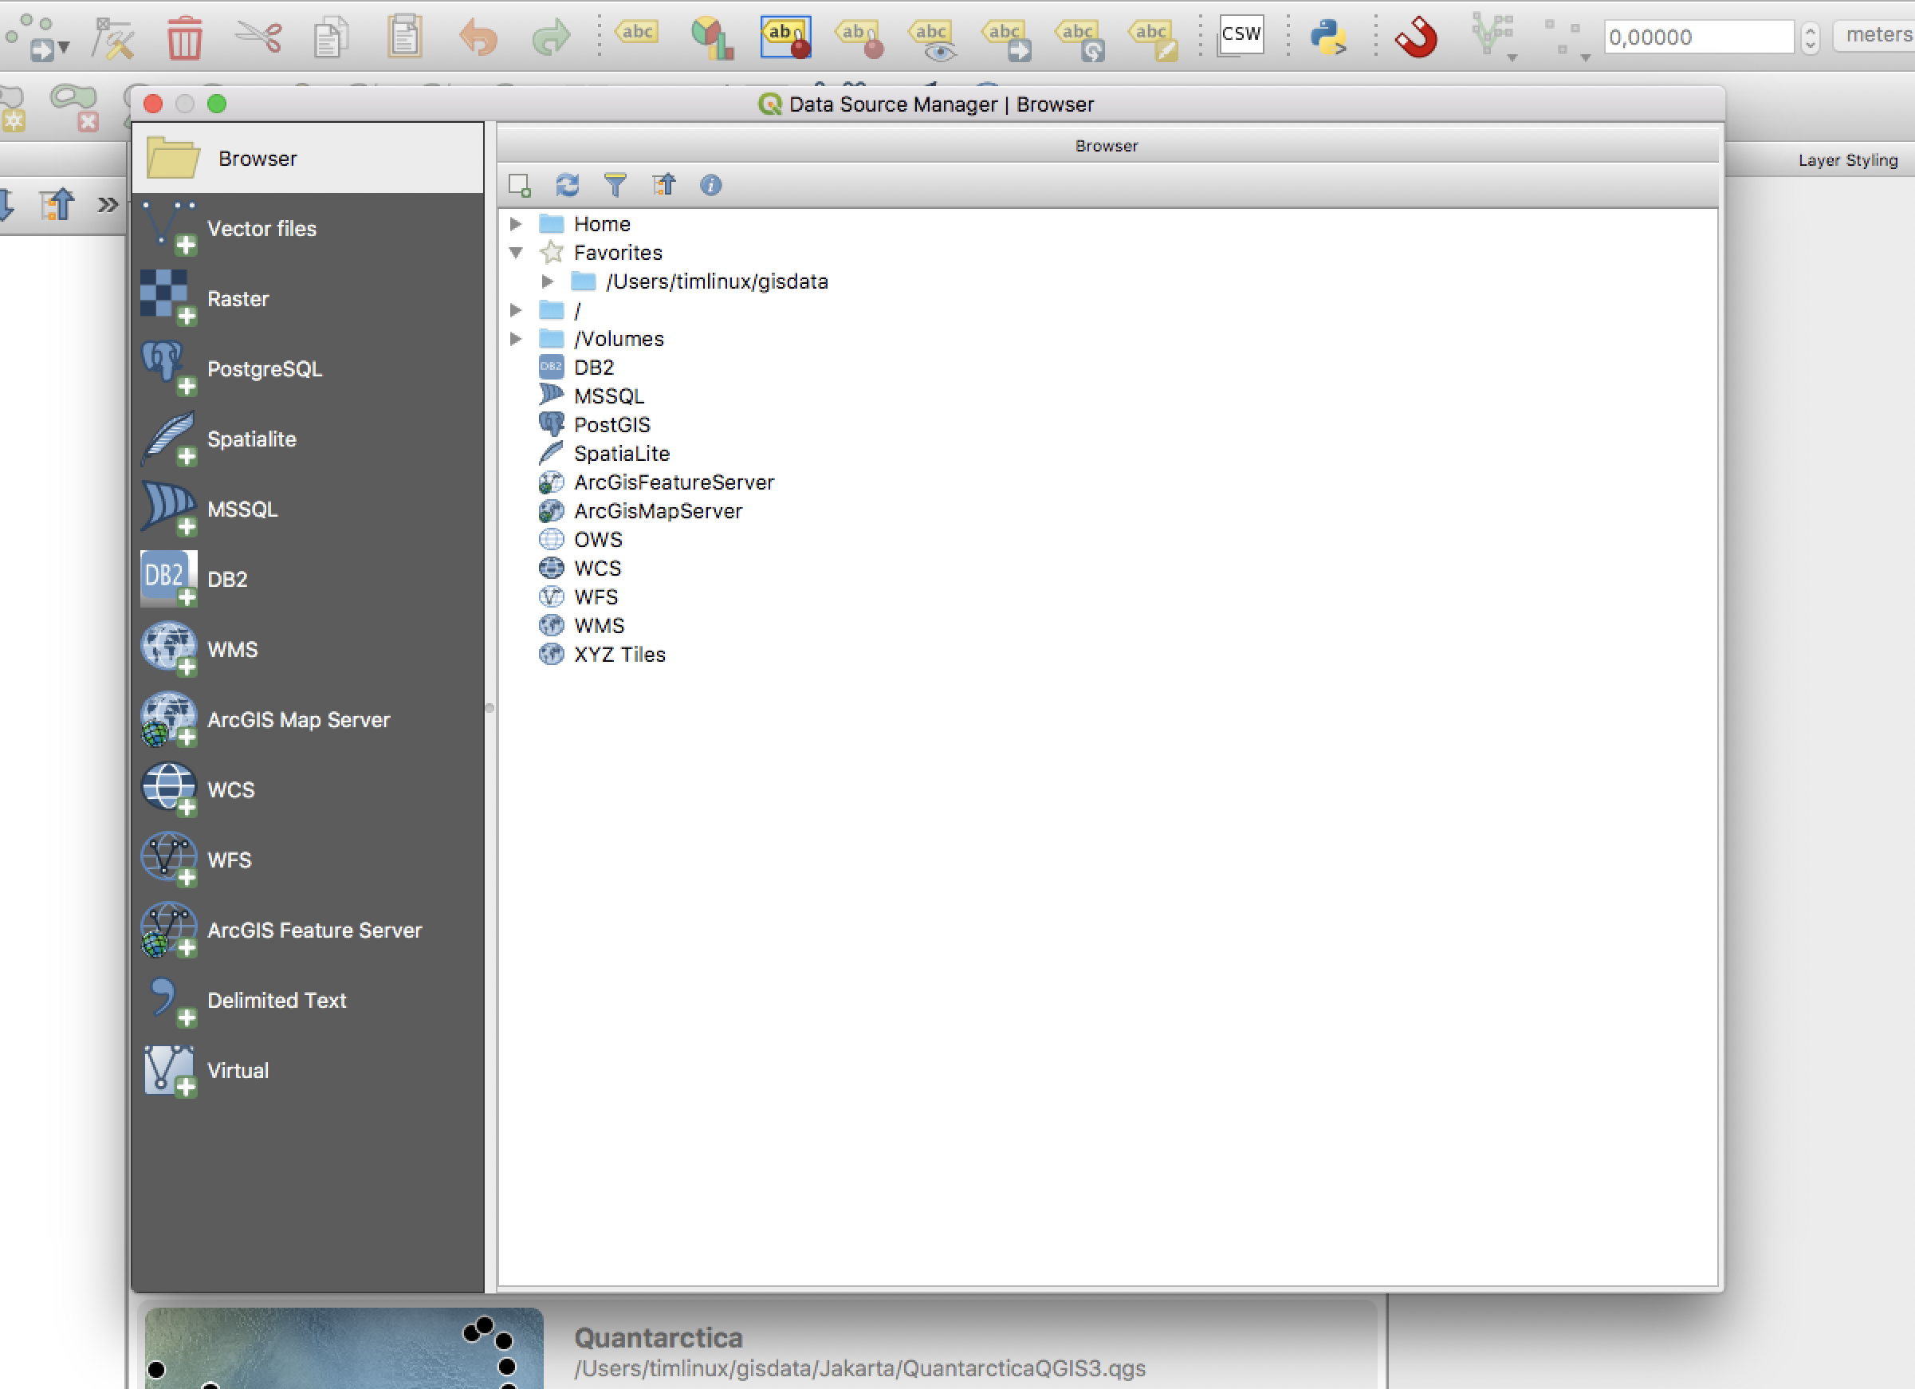
Task: Click the layer diagram options icon
Action: (x=711, y=38)
